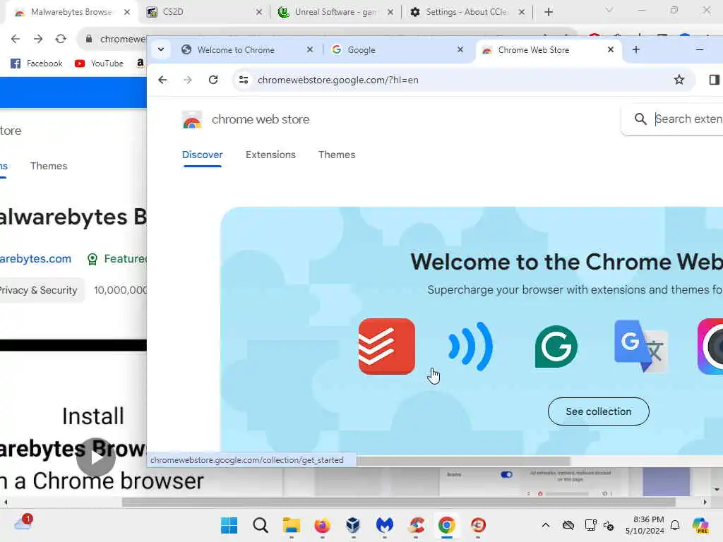Click the camera lens extension icon
Screen dimensions: 723x542
click(x=710, y=346)
